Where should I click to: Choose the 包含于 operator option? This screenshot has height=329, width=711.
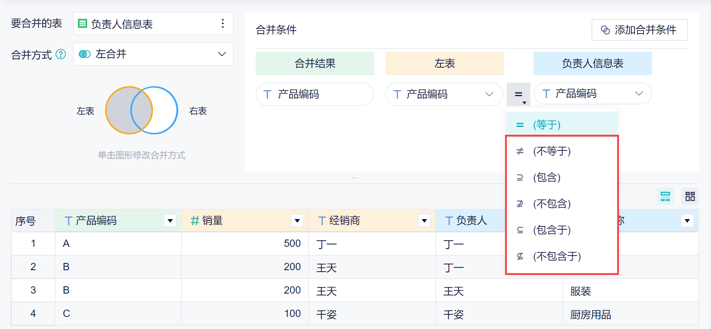551,230
